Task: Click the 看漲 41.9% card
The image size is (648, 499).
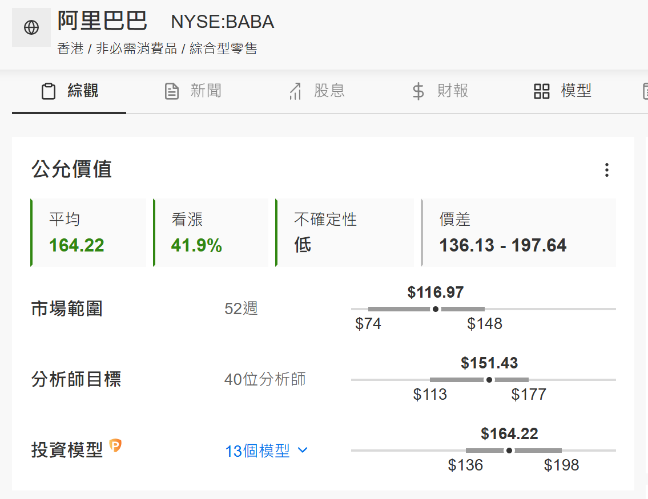Action: [x=211, y=232]
